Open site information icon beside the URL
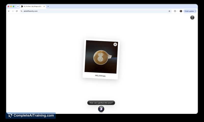 click(21, 11)
